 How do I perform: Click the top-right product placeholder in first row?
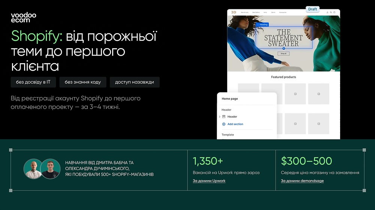click(x=318, y=94)
